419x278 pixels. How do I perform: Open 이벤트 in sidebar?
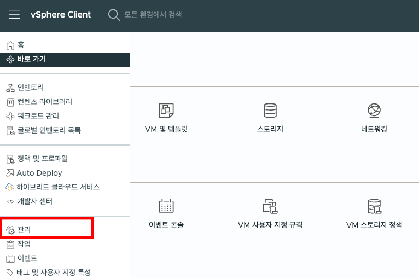click(27, 258)
